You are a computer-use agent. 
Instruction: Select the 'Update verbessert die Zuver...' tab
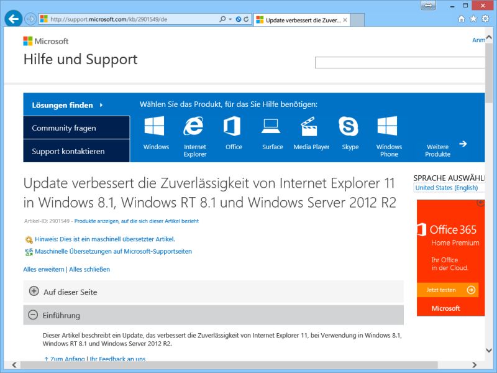pyautogui.click(x=302, y=20)
